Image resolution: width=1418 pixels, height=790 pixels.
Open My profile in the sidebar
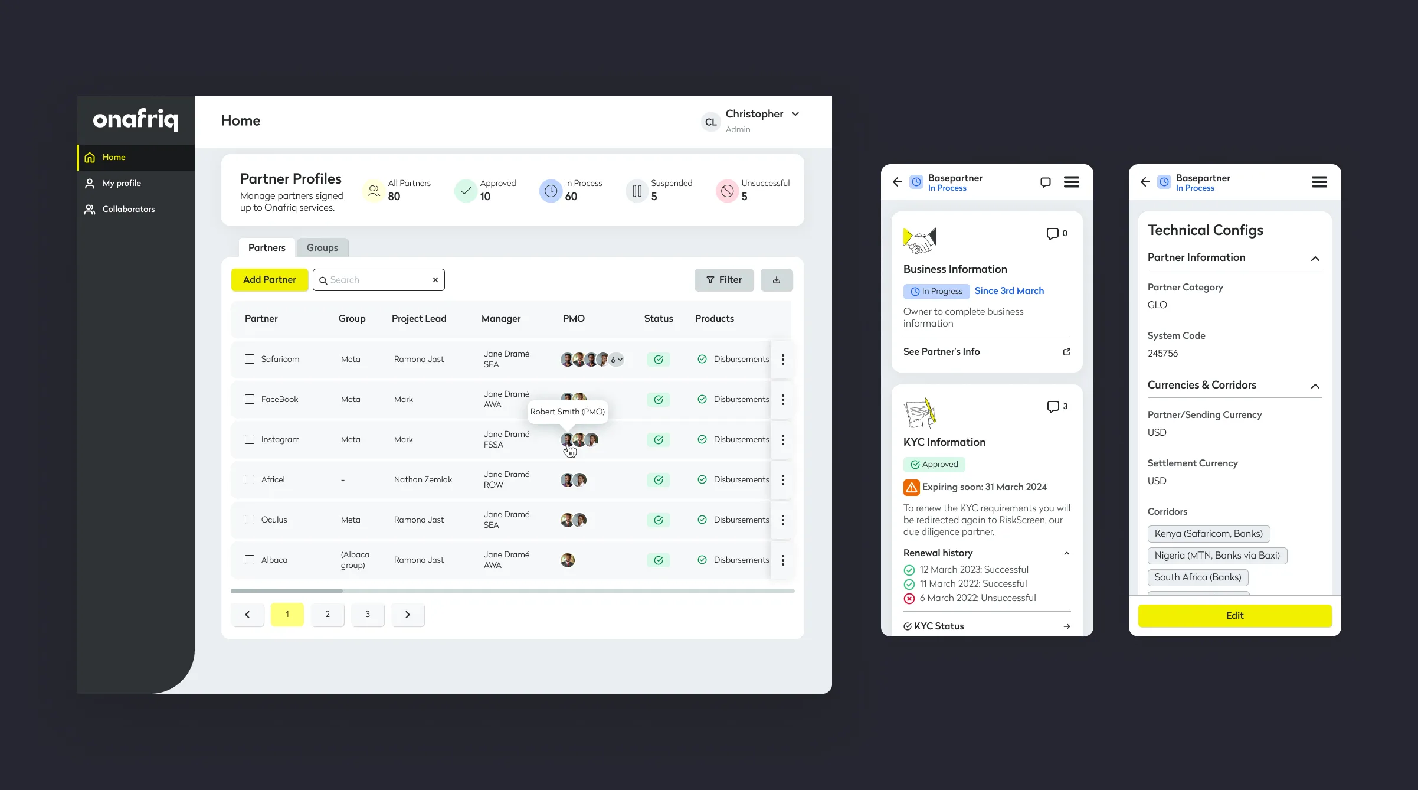coord(136,183)
